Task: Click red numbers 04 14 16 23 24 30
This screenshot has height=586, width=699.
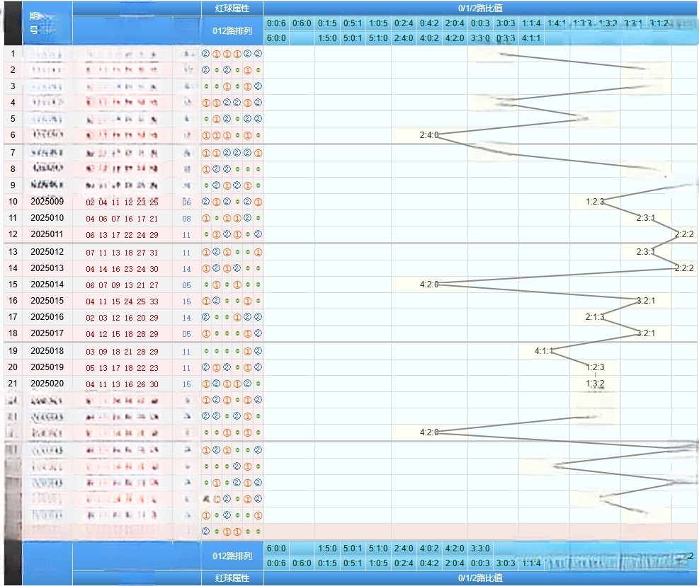Action: tap(122, 269)
